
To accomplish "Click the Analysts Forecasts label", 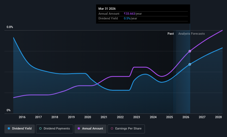I will coord(191,34).
